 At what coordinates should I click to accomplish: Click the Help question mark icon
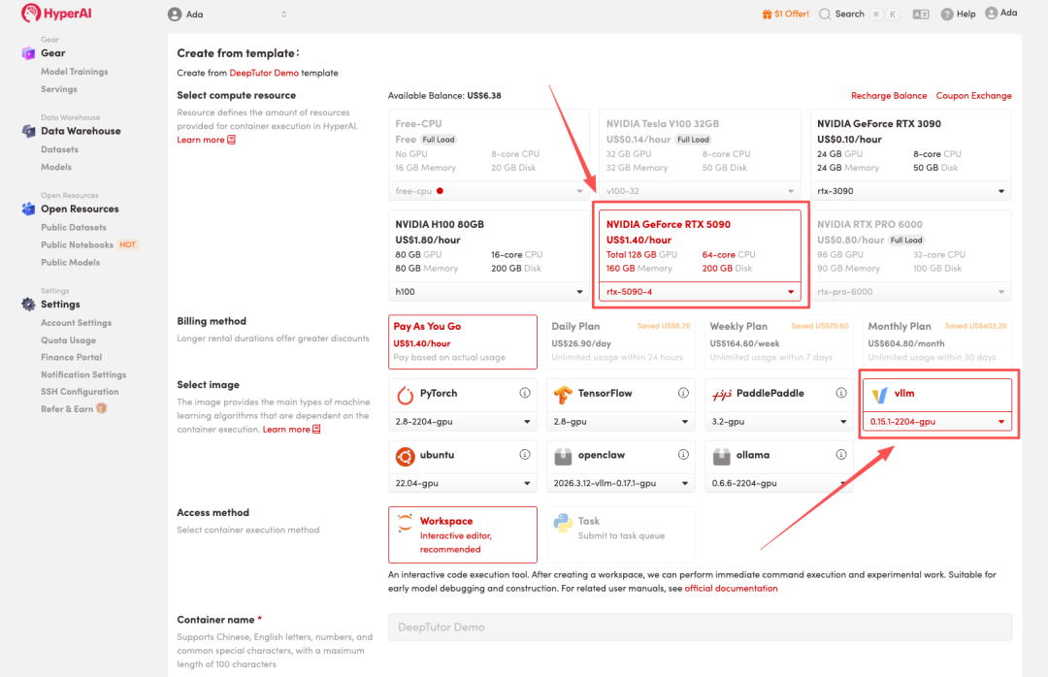coord(948,15)
